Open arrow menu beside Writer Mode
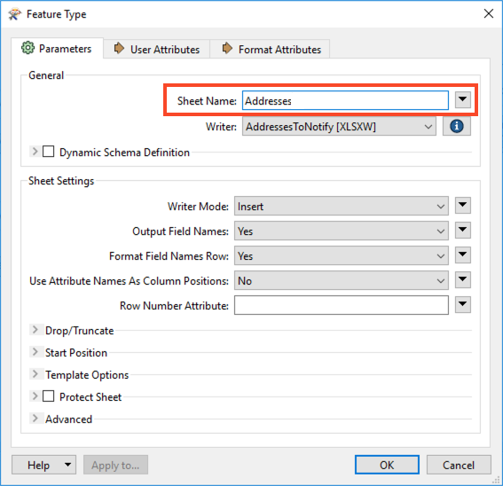Image resolution: width=503 pixels, height=486 pixels. (462, 205)
